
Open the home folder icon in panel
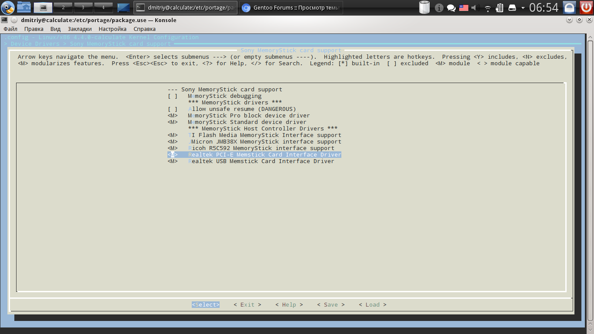coord(24,7)
